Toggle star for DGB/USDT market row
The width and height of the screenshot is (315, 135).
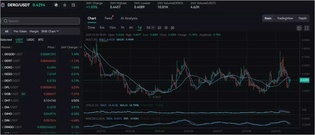(3, 94)
